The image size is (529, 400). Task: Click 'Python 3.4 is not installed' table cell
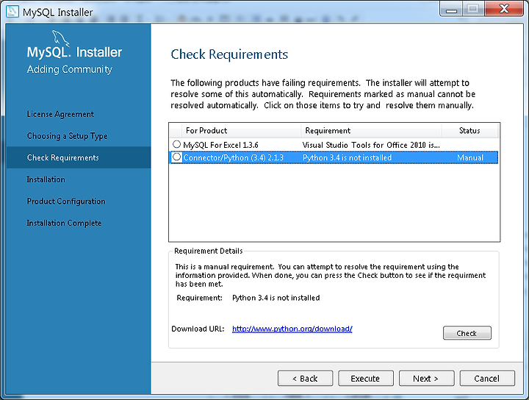[347, 157]
